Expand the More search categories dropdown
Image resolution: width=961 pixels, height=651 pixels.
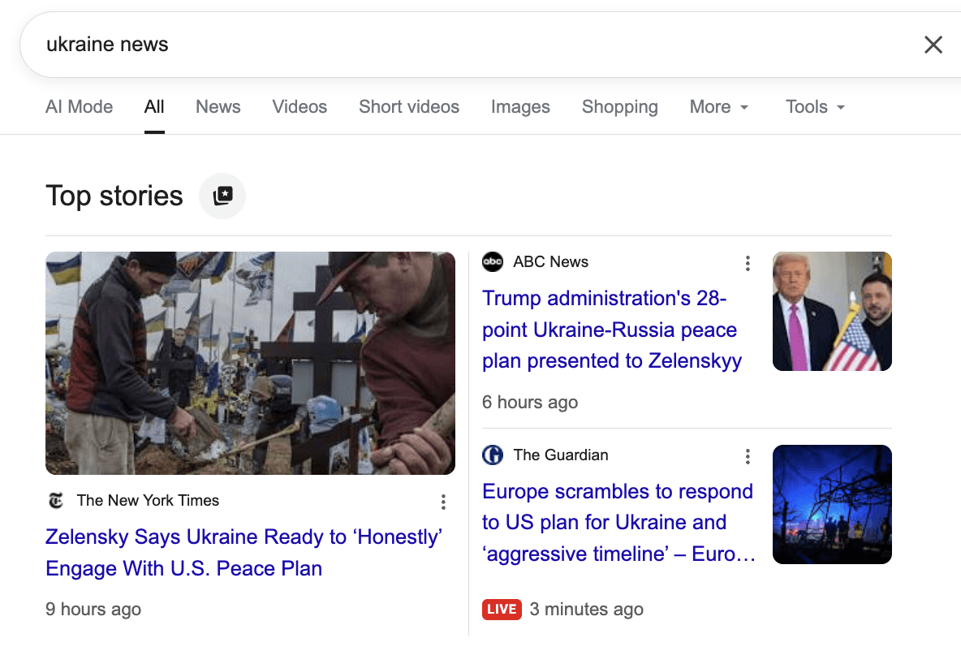(718, 106)
